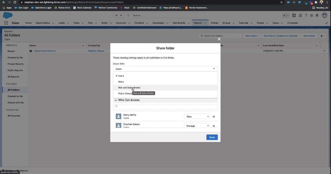Select Shared with Me folders
This screenshot has width=331, height=174.
point(16,103)
